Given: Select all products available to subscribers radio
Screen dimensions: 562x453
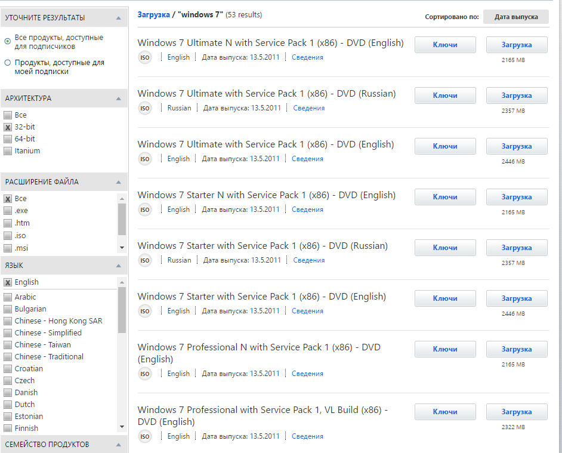Looking at the screenshot, I should click(x=8, y=41).
